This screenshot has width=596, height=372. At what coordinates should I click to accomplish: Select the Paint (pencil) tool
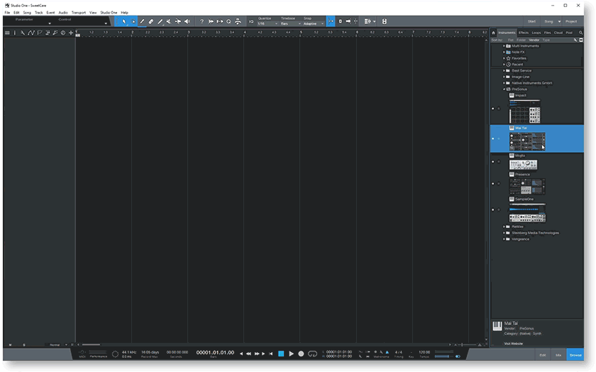142,22
